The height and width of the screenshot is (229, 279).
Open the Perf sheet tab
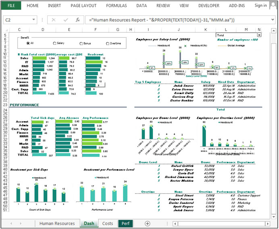[125, 223]
